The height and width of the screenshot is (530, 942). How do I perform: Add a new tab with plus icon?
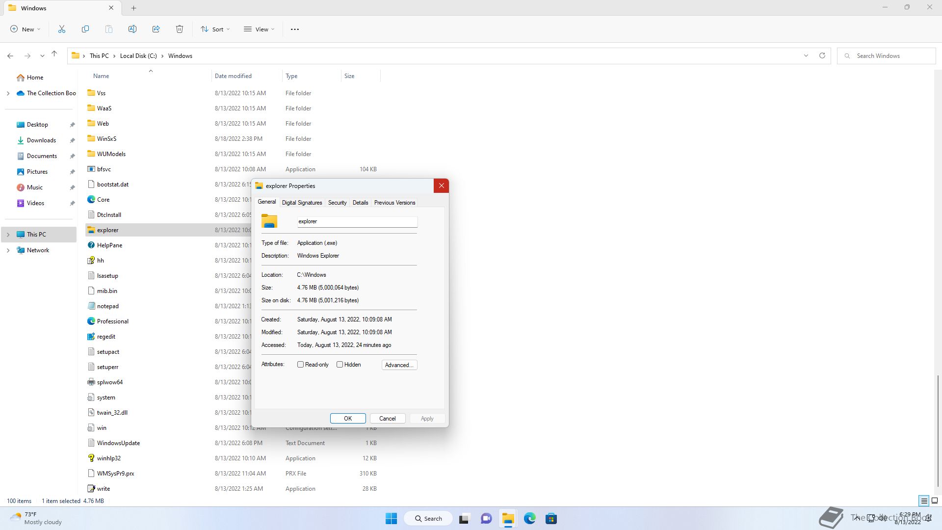click(x=134, y=8)
